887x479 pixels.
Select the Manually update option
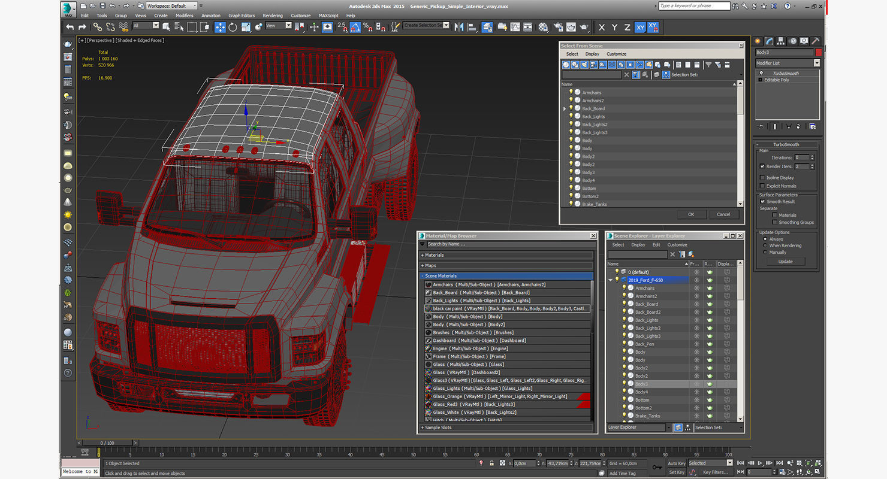(765, 252)
